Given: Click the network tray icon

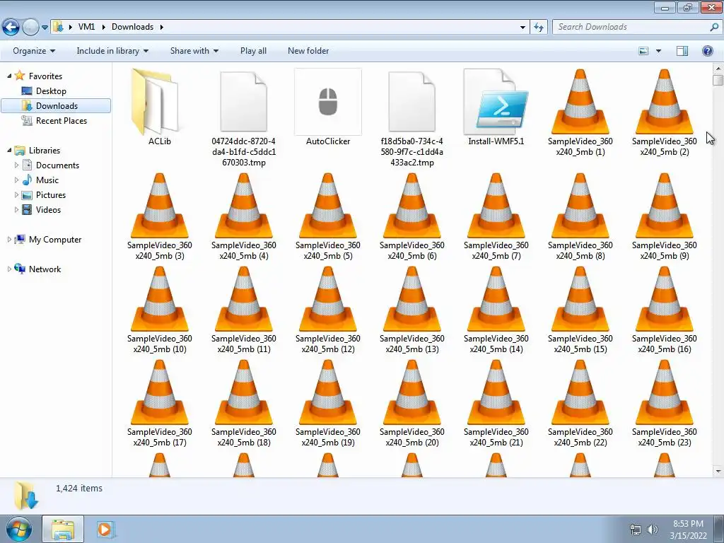Looking at the screenshot, I should [636, 530].
